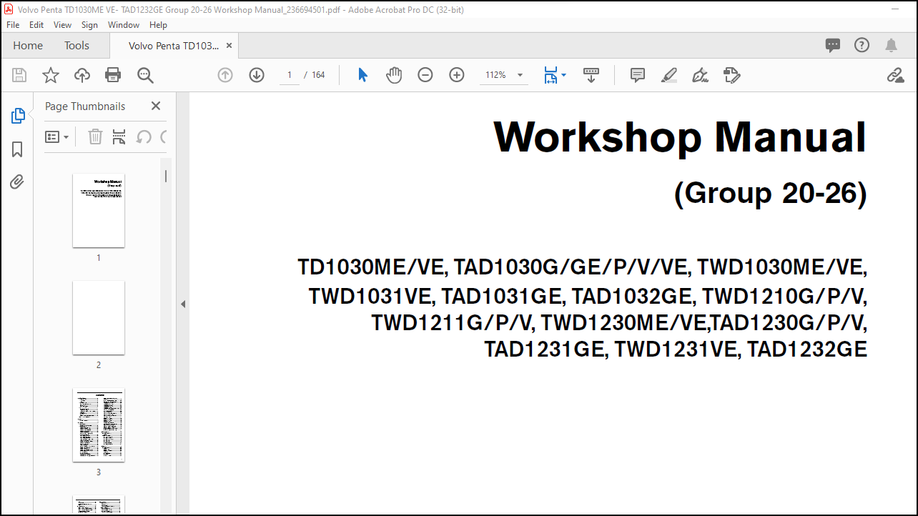Viewport: 918px width, 516px height.
Task: Select page 3 thumbnail
Action: point(99,425)
